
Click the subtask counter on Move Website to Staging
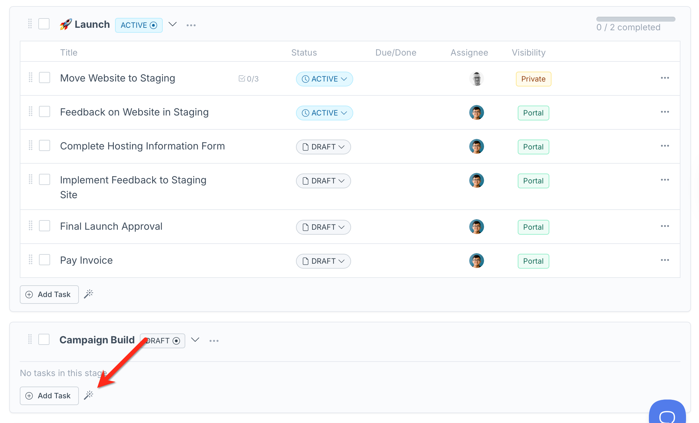tap(249, 79)
